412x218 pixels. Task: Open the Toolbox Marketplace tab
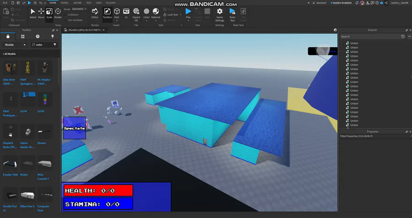[x=8, y=36]
